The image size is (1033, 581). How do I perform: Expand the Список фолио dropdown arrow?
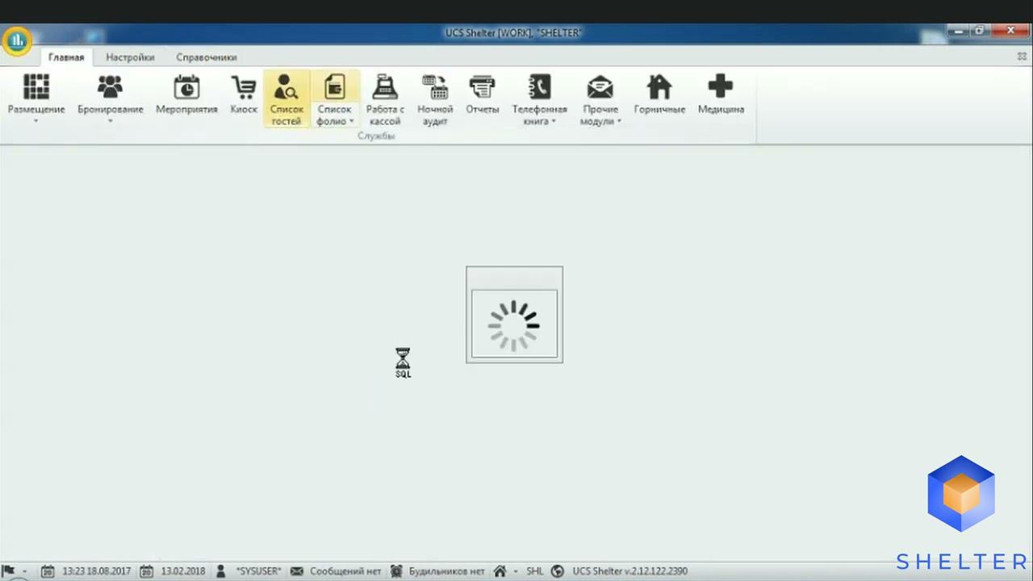(352, 122)
